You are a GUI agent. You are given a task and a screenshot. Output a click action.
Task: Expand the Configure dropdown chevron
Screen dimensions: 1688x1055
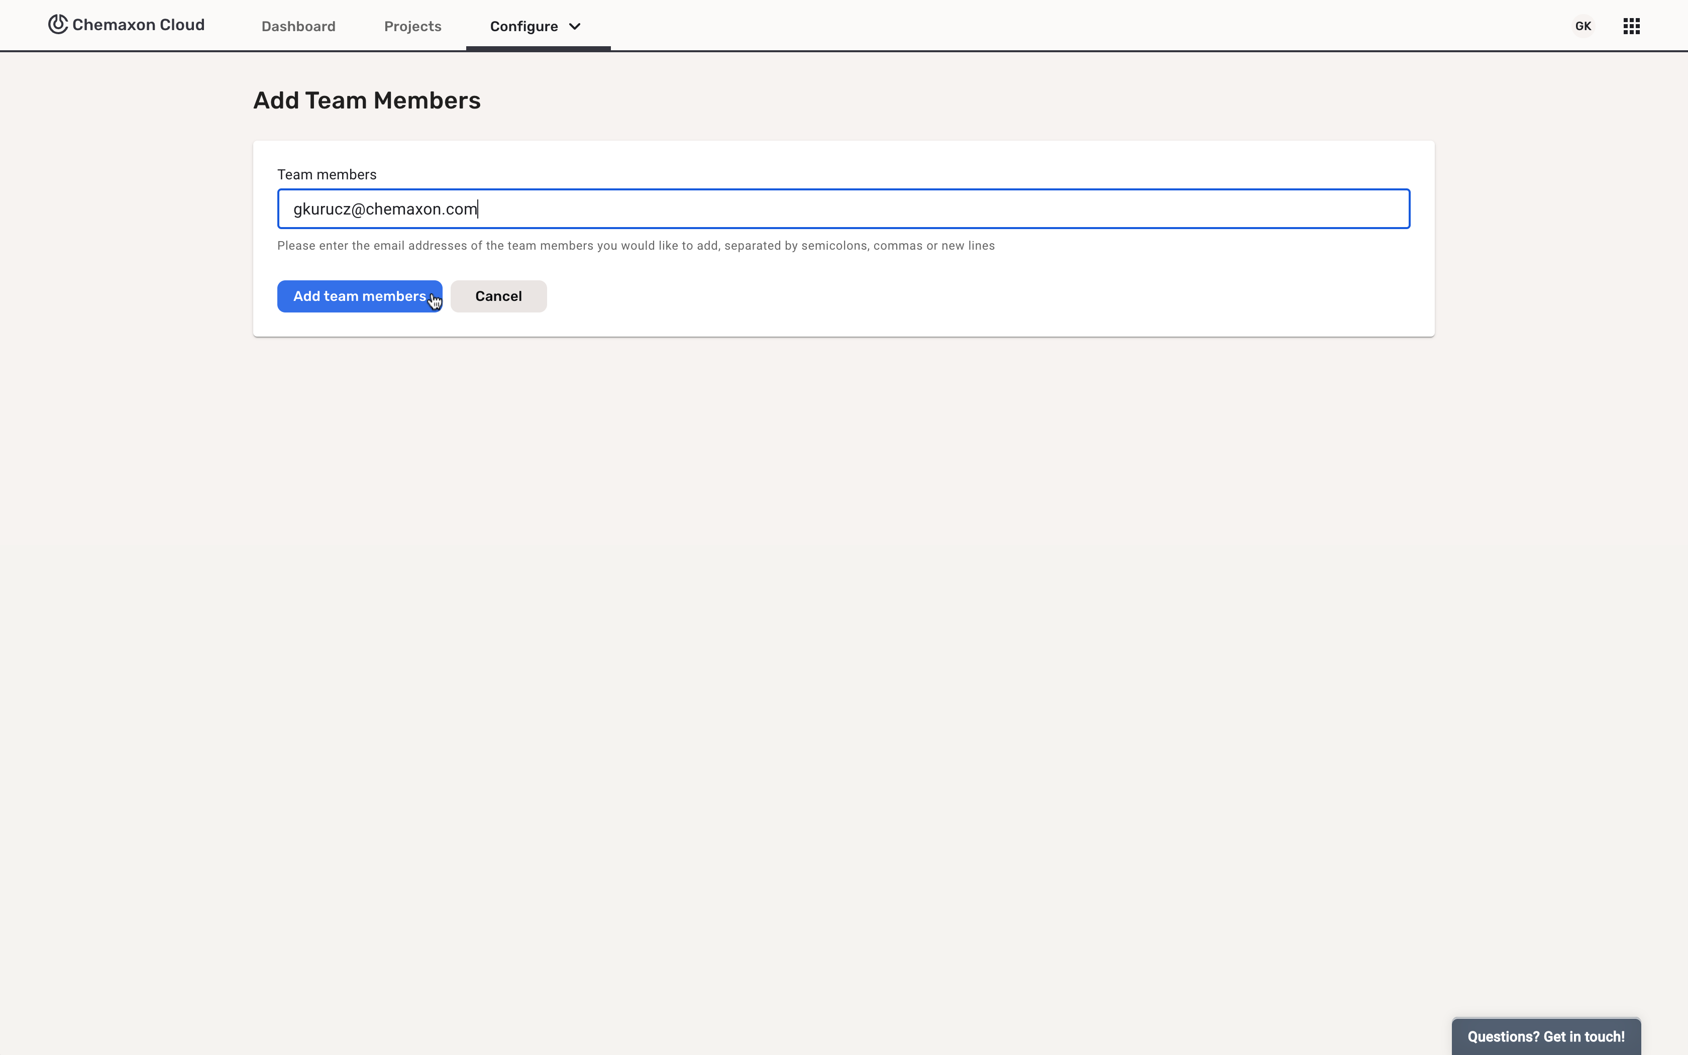click(x=575, y=27)
